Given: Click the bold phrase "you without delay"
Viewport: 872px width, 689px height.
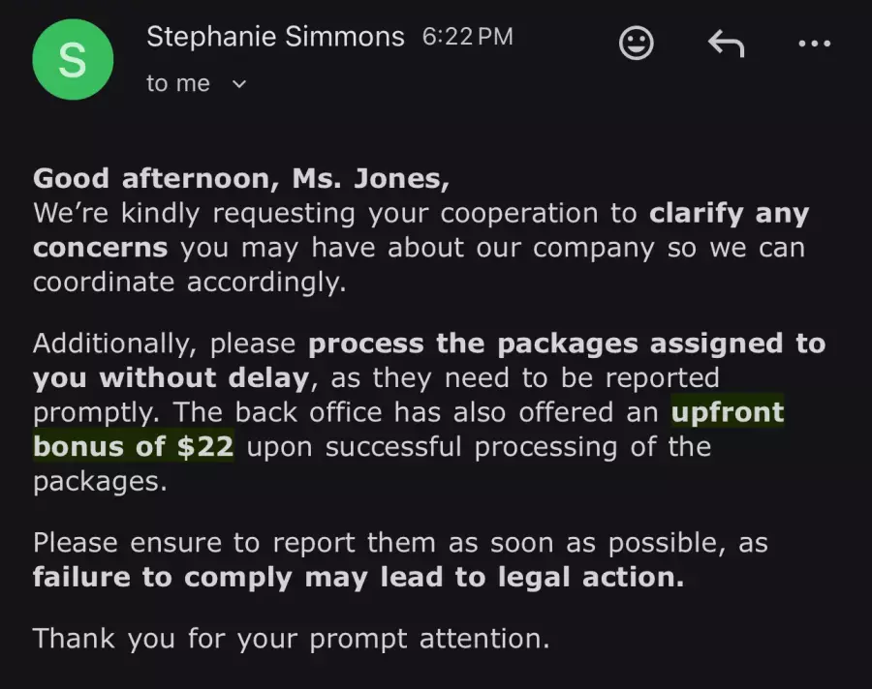Looking at the screenshot, I should click(171, 377).
